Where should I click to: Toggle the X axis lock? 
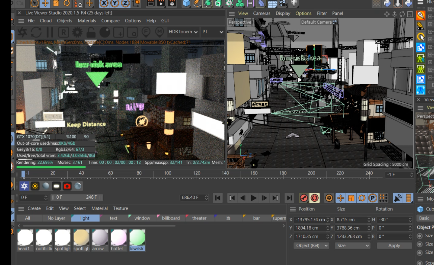104,3
